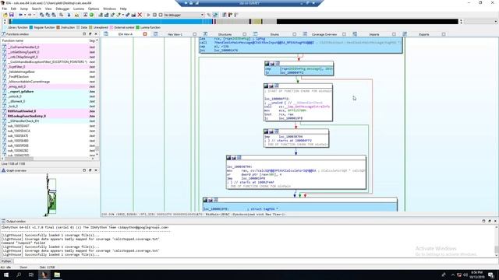Open the forward arrow history dropdown

34,15
